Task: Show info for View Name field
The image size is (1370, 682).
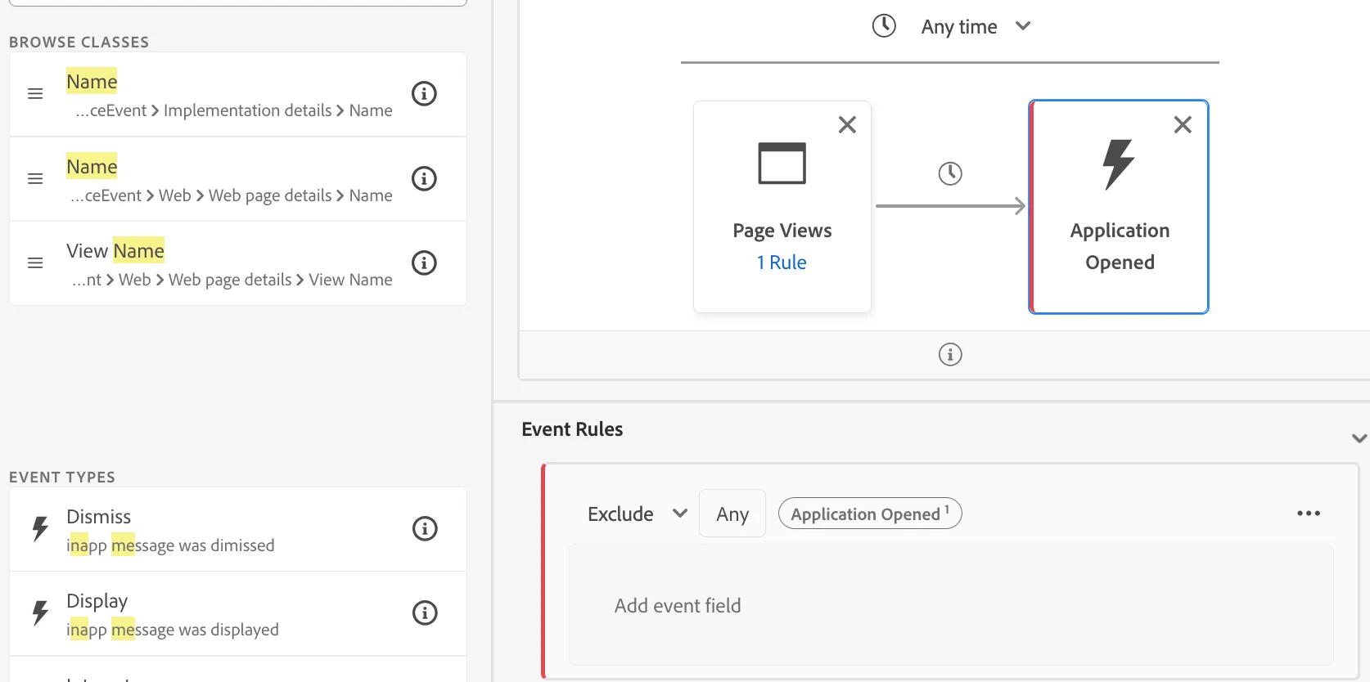Action: tap(424, 262)
